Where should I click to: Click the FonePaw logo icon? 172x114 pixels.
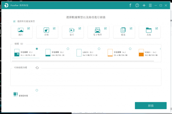coord(6,5)
